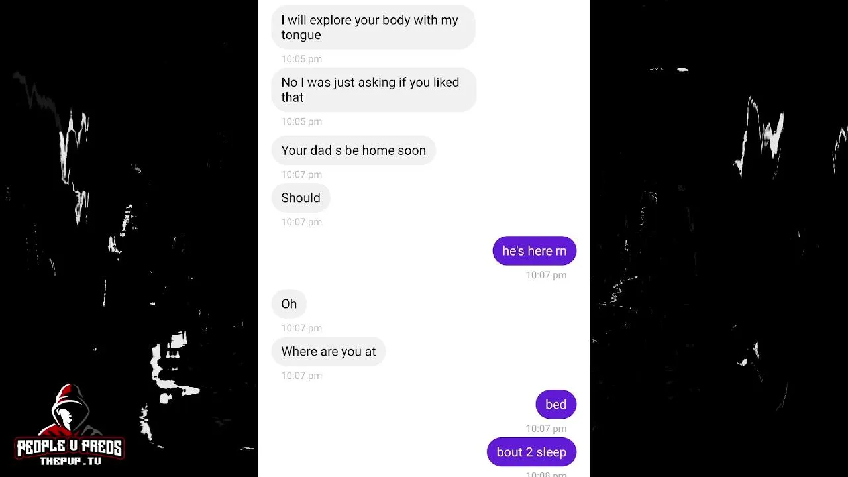Tap the 10:05 pm timestamp under "No I was just asking"
Screen dimensions: 848x477
(x=301, y=121)
